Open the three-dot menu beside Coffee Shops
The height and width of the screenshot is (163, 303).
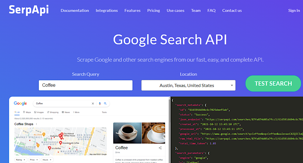[36, 124]
